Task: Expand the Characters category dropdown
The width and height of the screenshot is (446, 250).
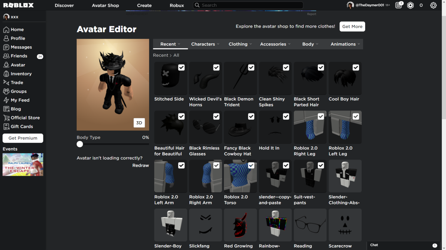Action: click(x=205, y=44)
